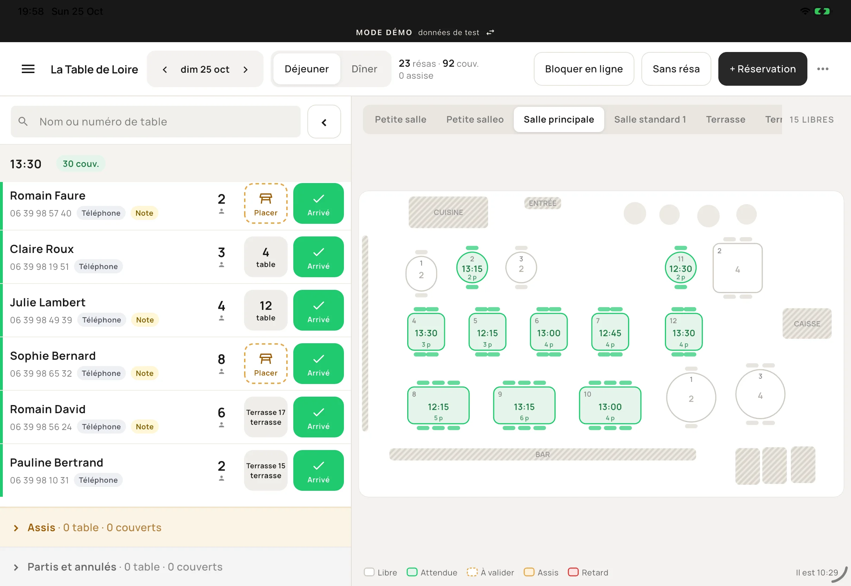The image size is (851, 586).
Task: Open the hamburger navigation menu
Action: (x=28, y=69)
